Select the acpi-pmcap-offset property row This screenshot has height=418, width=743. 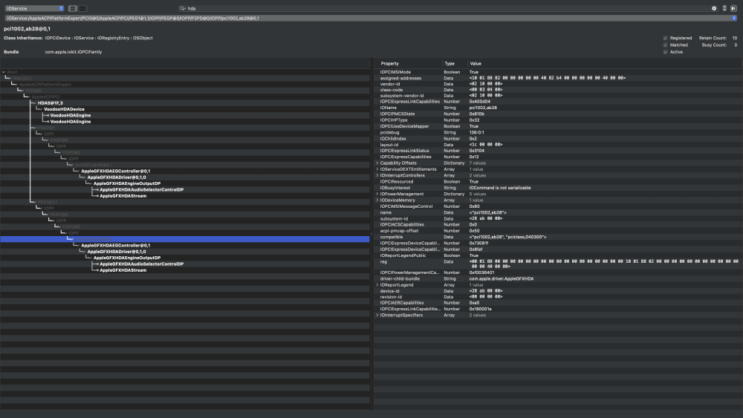click(x=558, y=231)
